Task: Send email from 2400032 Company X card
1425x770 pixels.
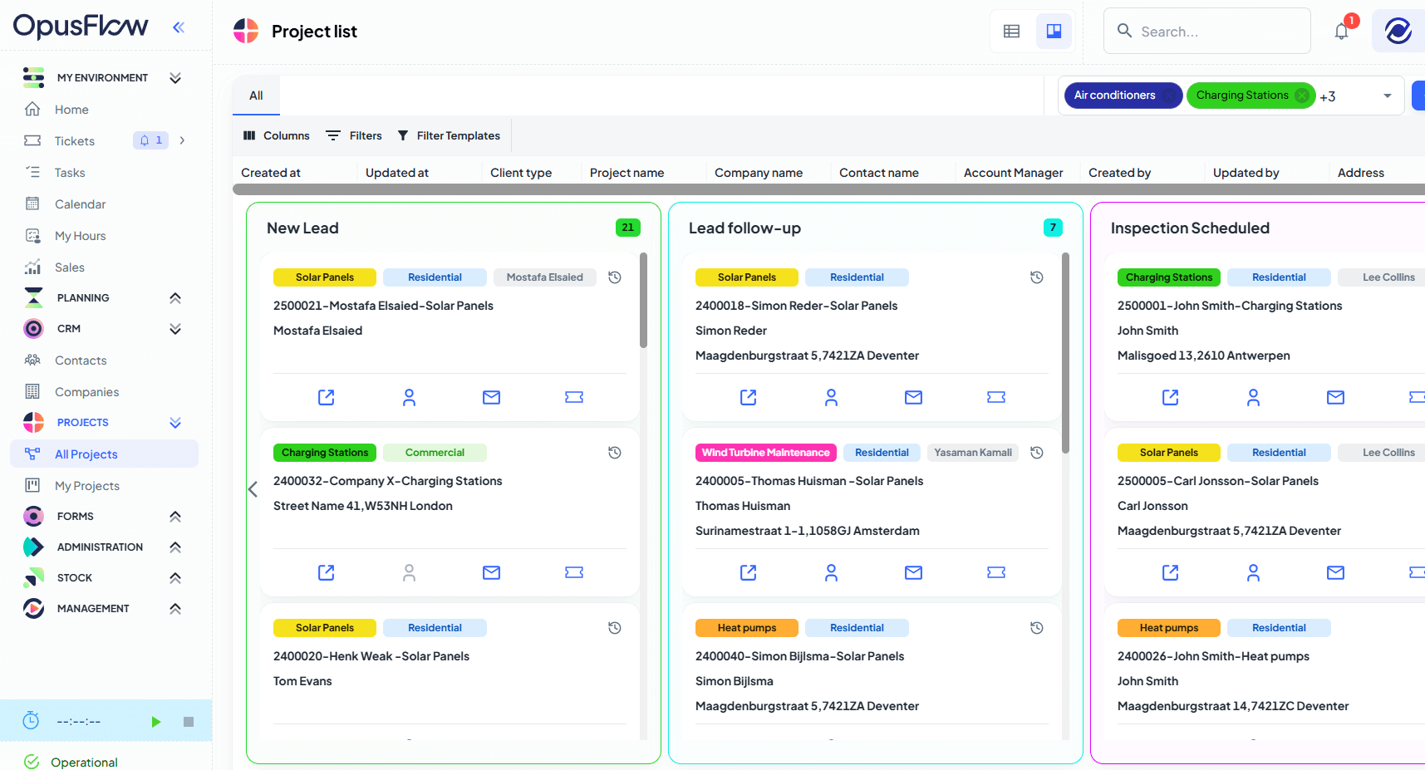Action: (492, 572)
